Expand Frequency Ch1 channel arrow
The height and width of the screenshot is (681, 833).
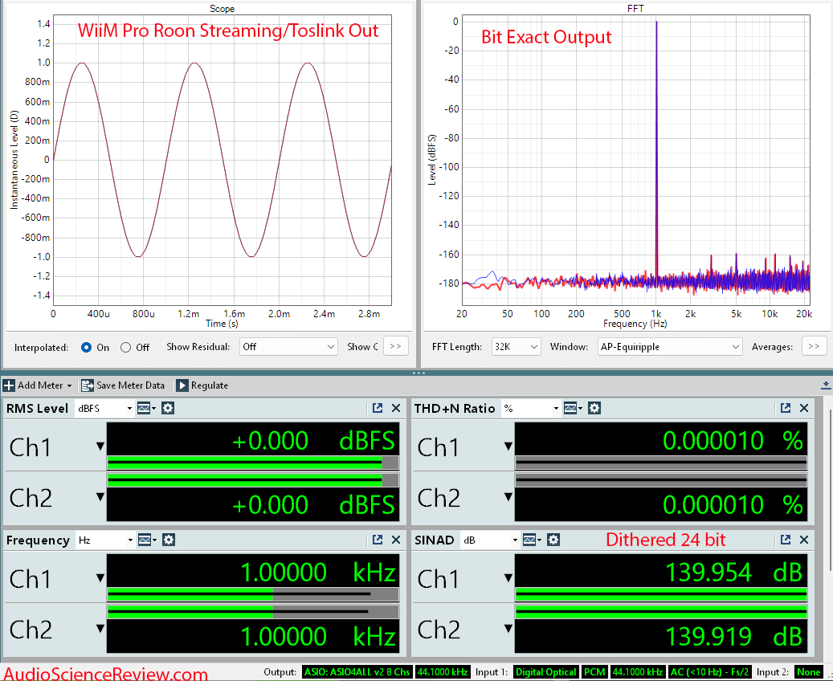click(100, 578)
